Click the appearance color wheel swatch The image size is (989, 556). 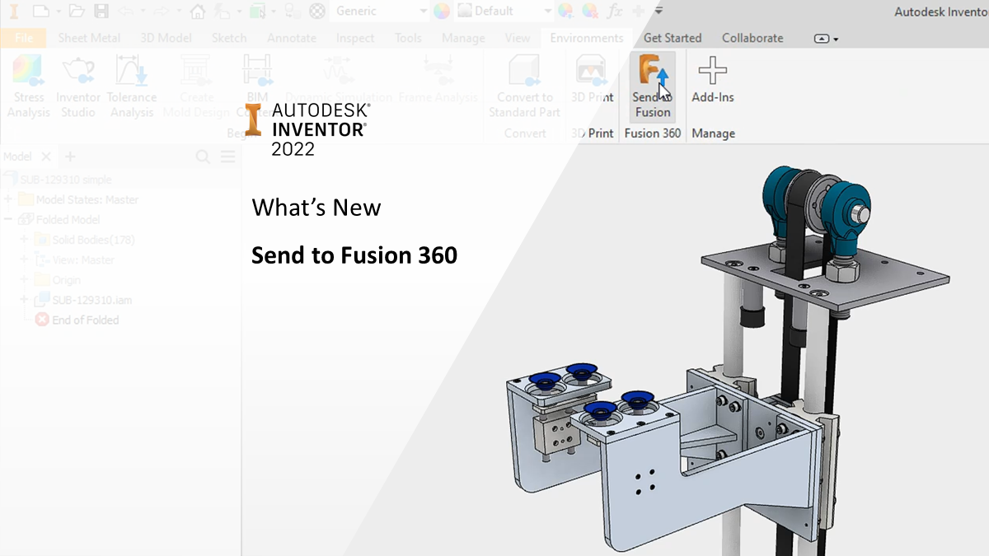442,12
